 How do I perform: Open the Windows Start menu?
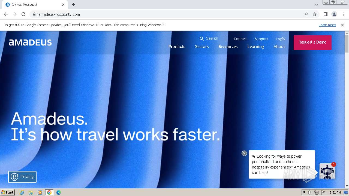[x=8, y=192]
